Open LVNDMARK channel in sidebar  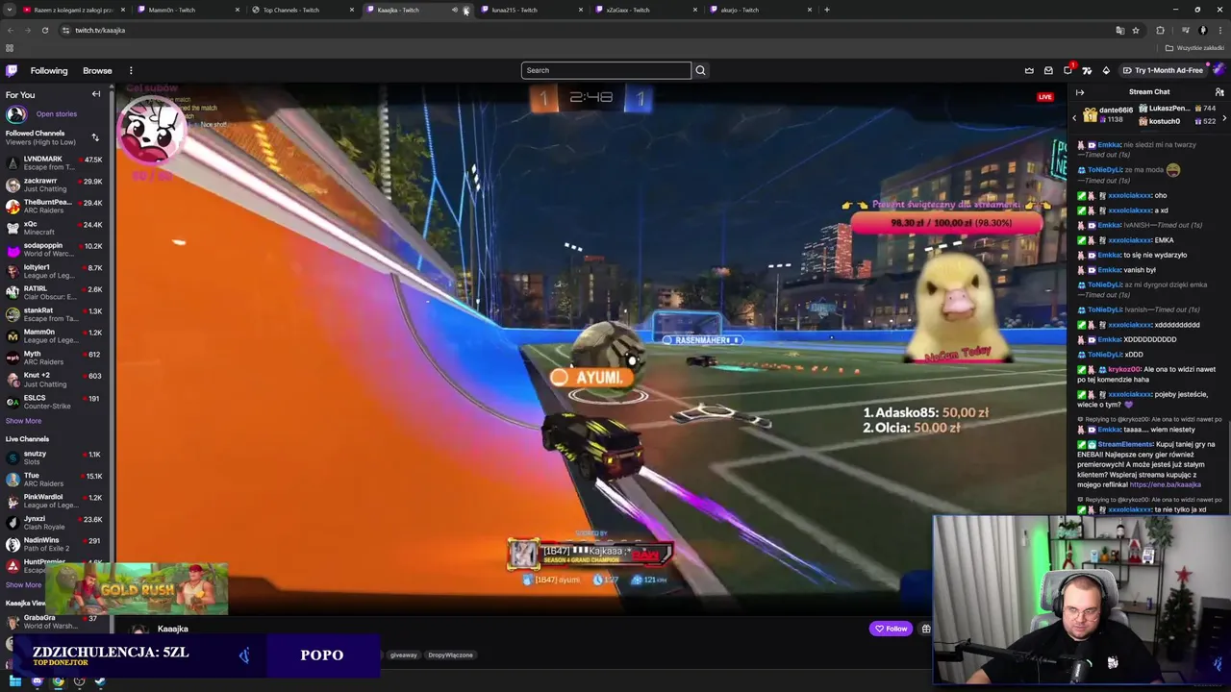(x=56, y=163)
